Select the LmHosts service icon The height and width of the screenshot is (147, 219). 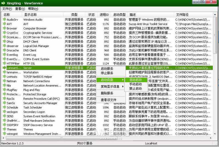click(x=4, y=77)
